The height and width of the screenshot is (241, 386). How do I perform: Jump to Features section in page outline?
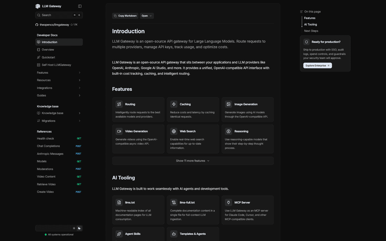coord(310,18)
